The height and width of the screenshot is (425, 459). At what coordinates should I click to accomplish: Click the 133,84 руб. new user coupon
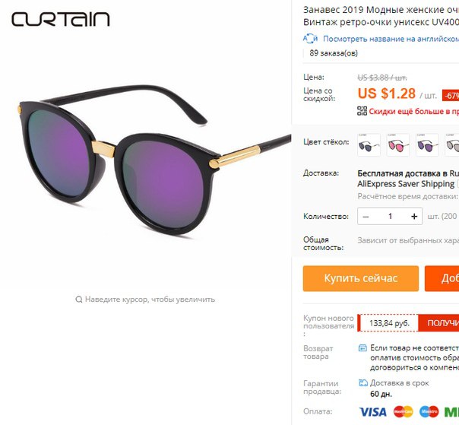(x=389, y=323)
